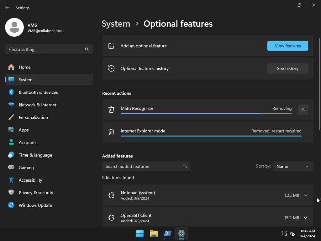Click the Windows Start button
Image resolution: width=321 pixels, height=241 pixels.
[140, 233]
